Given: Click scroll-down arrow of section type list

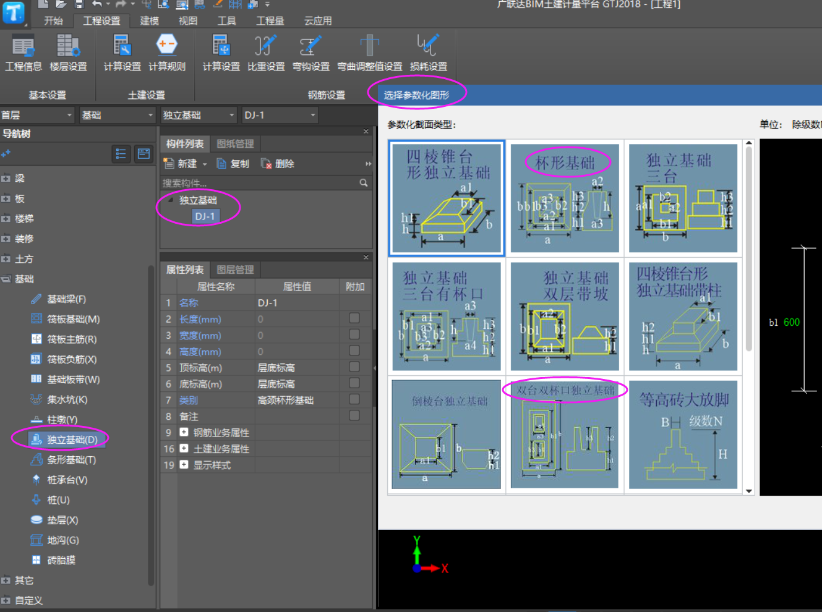Looking at the screenshot, I should (x=749, y=491).
